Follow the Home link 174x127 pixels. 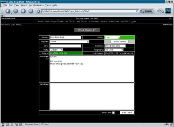click(41, 21)
